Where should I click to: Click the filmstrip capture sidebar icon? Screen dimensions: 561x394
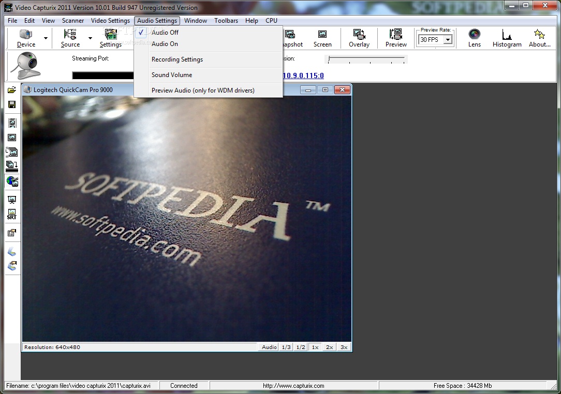12,123
